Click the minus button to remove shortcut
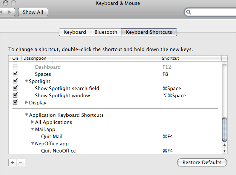Image resolution: width=236 pixels, height=175 pixels. tap(21, 163)
